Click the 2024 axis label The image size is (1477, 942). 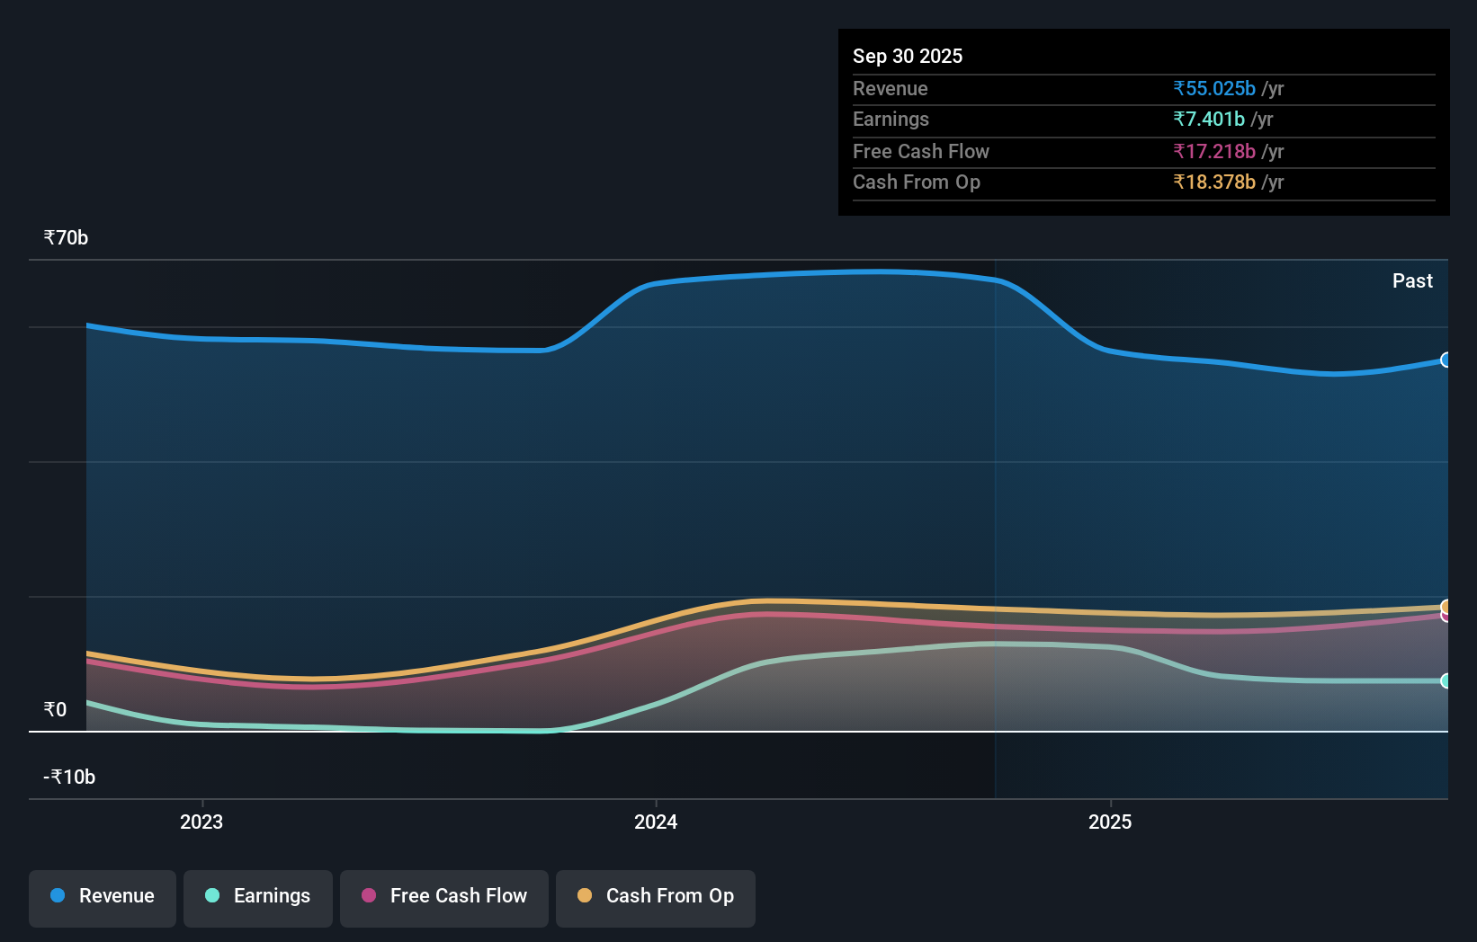[x=656, y=822]
